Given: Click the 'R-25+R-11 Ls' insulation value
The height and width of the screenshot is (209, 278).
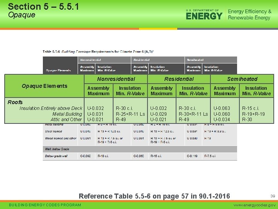Looking at the screenshot, I should point(131,114).
